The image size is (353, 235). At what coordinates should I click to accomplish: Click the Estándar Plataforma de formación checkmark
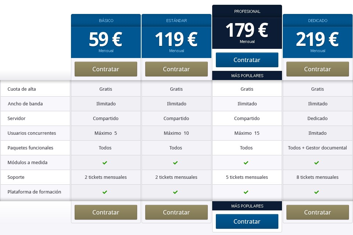tap(175, 192)
